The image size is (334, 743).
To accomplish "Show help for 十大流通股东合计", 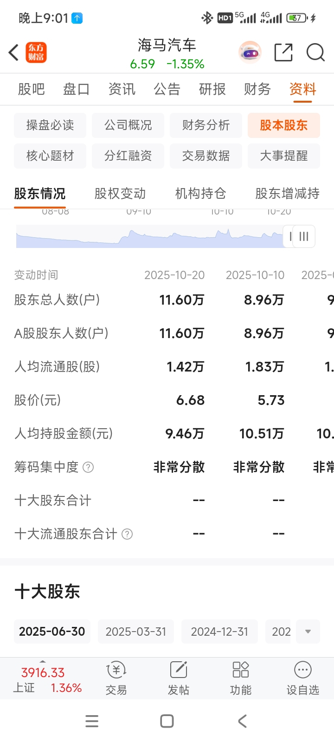I will pyautogui.click(x=127, y=534).
